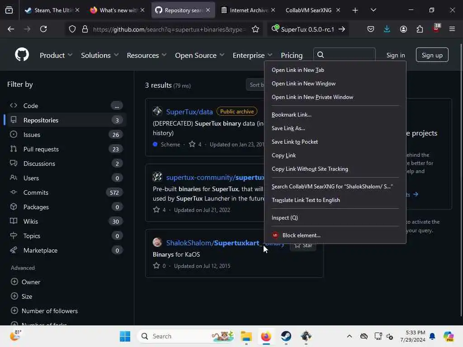This screenshot has width=463, height=347.
Task: Click the padlock site security icon
Action: click(x=85, y=29)
